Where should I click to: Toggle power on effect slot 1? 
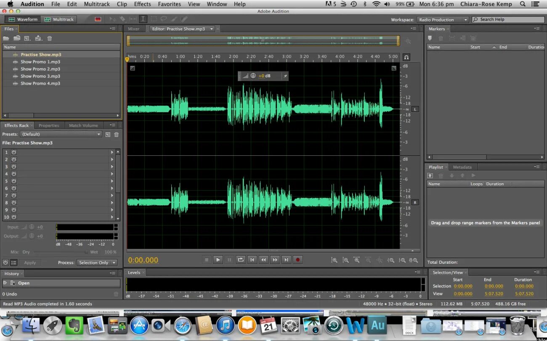(14, 151)
